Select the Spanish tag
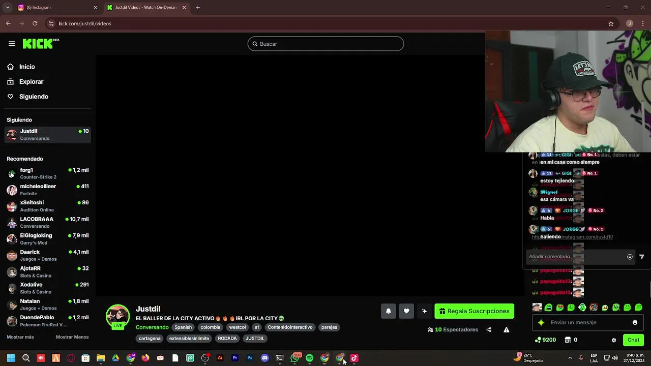 pyautogui.click(x=183, y=327)
